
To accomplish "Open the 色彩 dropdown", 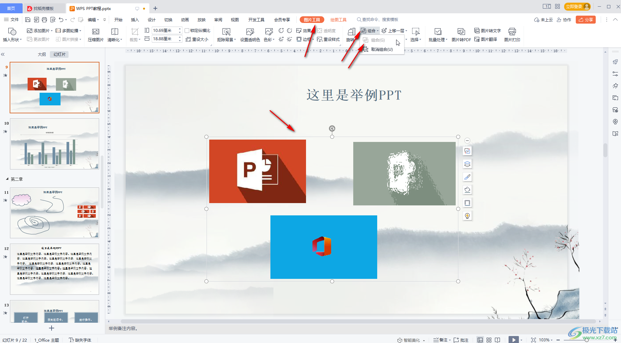I will click(x=269, y=39).
